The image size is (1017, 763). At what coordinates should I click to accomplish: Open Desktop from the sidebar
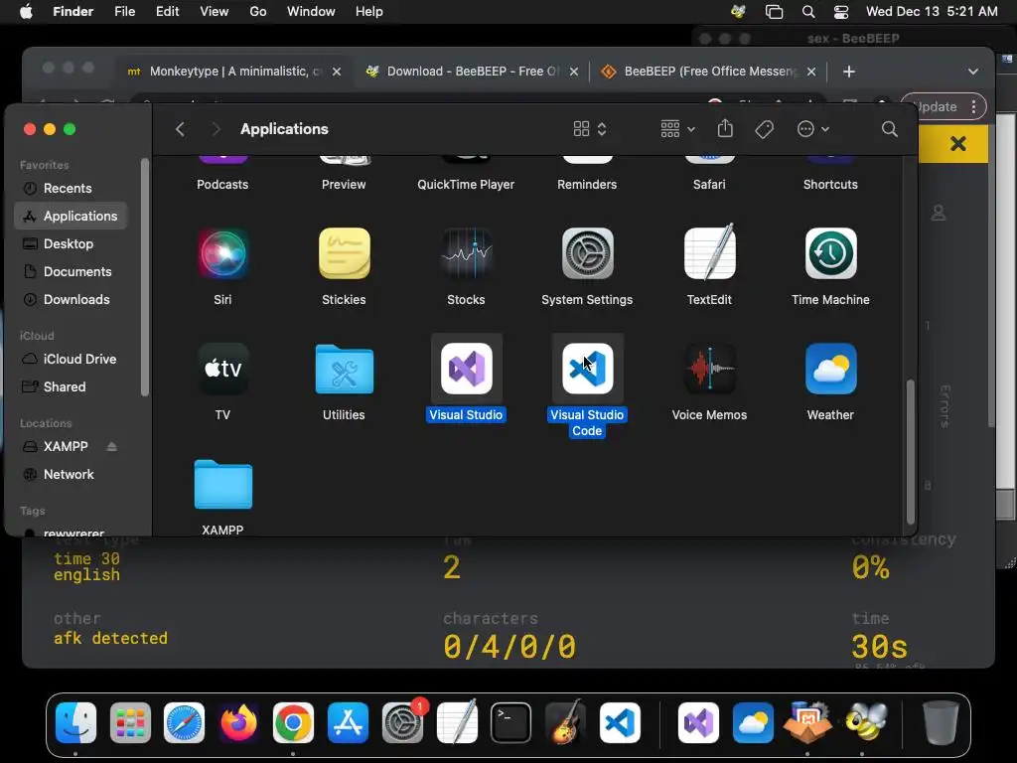click(x=71, y=244)
